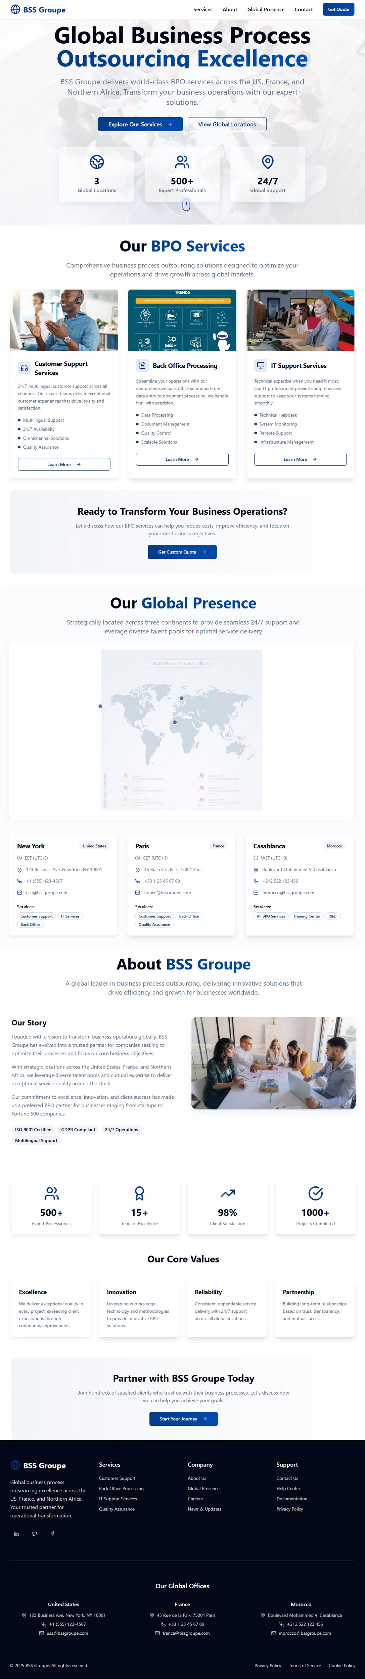Click the Start Your Journey button
The width and height of the screenshot is (365, 1679).
point(183,1419)
